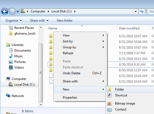This screenshot has height=114, width=154.
Task: Click the Folder icon in New submenu
Action: tap(109, 89)
